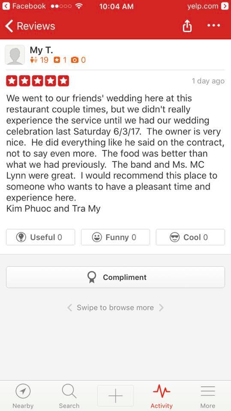Open the three-dots more options menu
The width and height of the screenshot is (231, 411).
[214, 25]
